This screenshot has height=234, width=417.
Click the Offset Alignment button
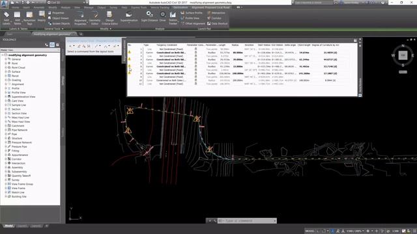coord(193,23)
